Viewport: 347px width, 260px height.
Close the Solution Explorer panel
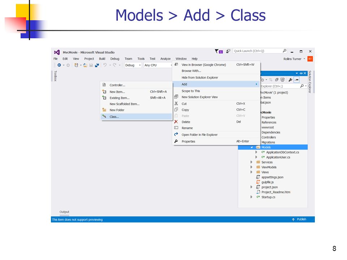pyautogui.click(x=305, y=73)
